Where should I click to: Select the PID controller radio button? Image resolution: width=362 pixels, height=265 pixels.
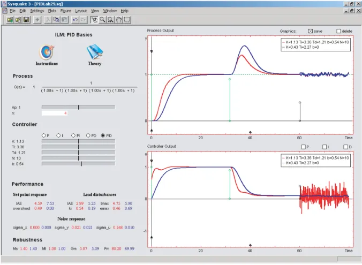coord(103,135)
